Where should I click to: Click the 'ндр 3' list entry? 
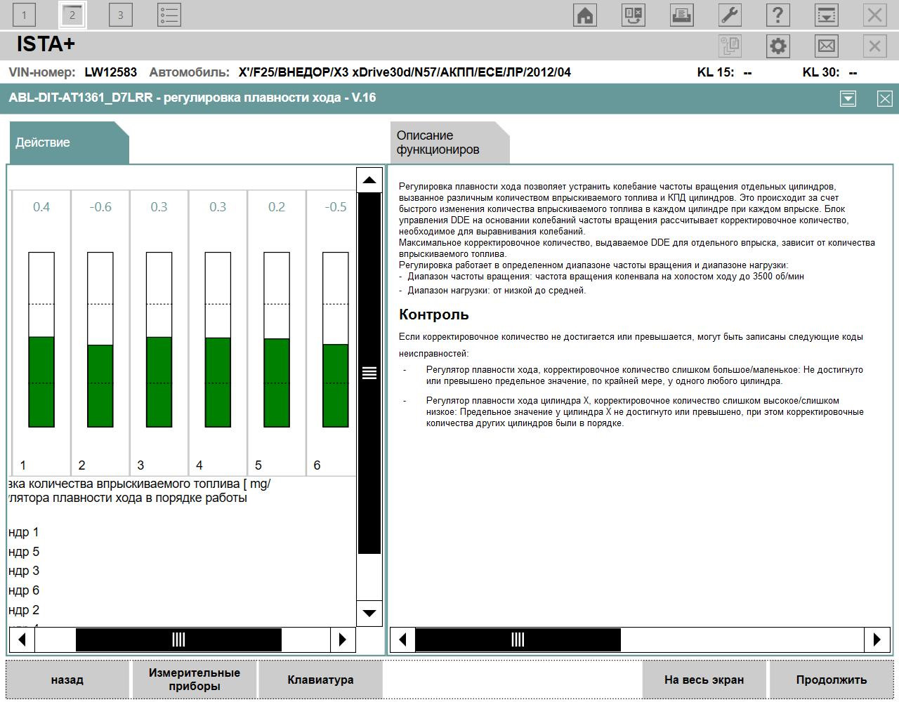pos(24,571)
